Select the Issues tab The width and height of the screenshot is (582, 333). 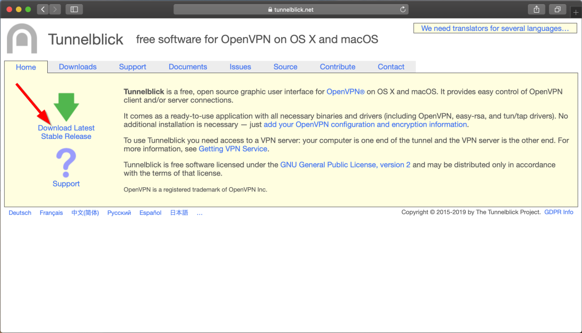pyautogui.click(x=240, y=67)
